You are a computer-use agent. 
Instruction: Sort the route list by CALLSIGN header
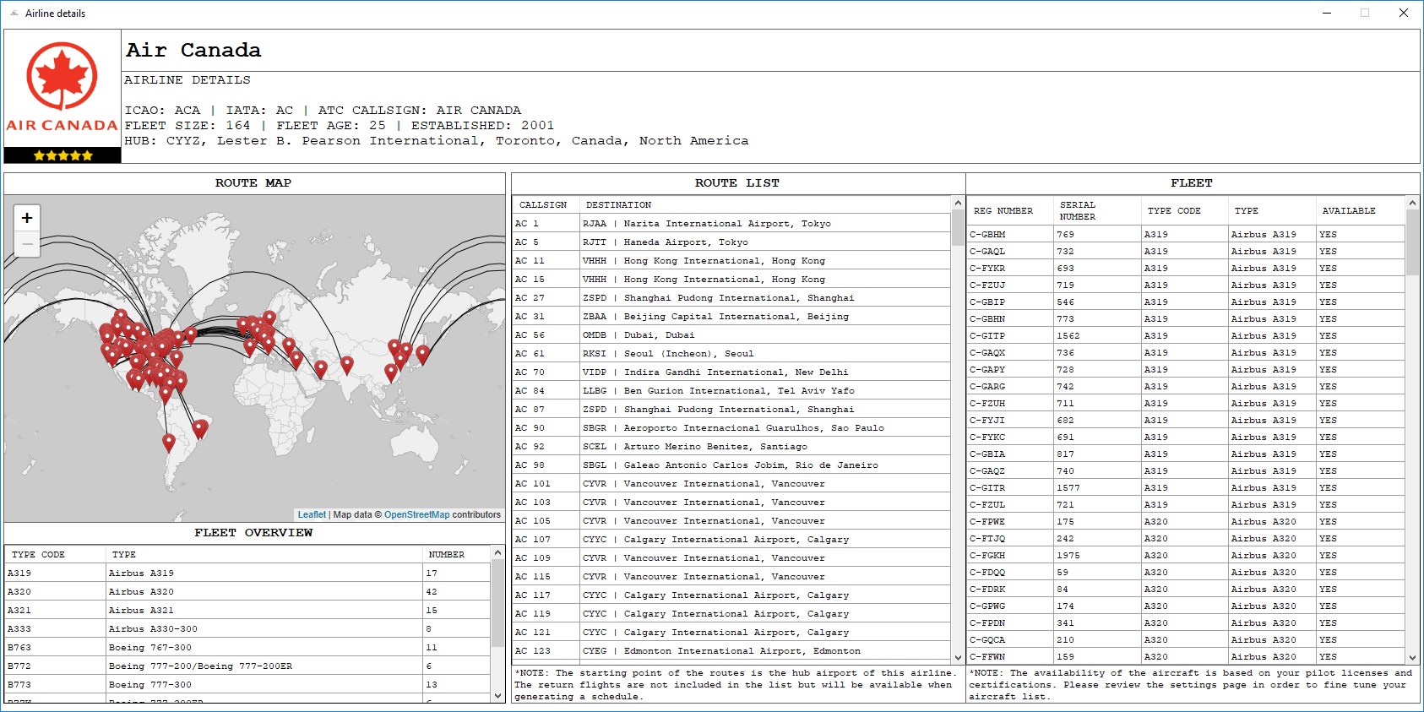point(543,205)
